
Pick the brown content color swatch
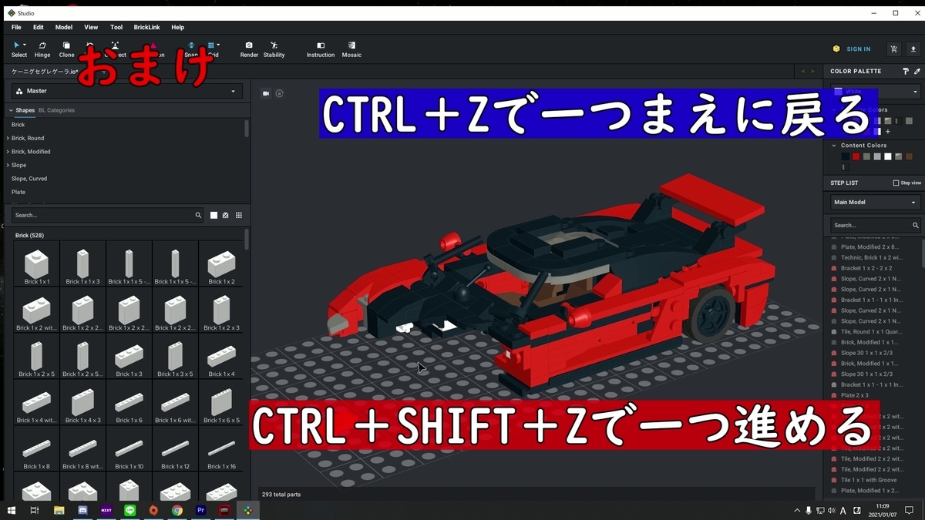click(x=908, y=156)
